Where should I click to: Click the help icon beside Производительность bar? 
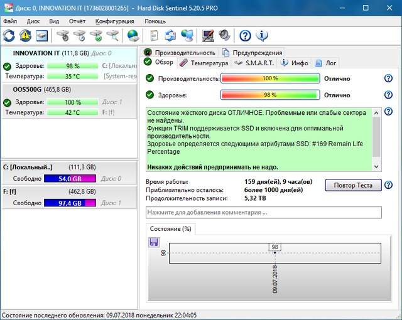388,78
